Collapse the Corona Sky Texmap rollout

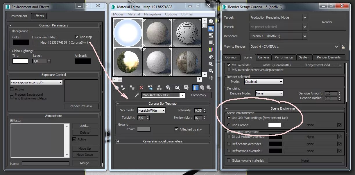coord(162,103)
